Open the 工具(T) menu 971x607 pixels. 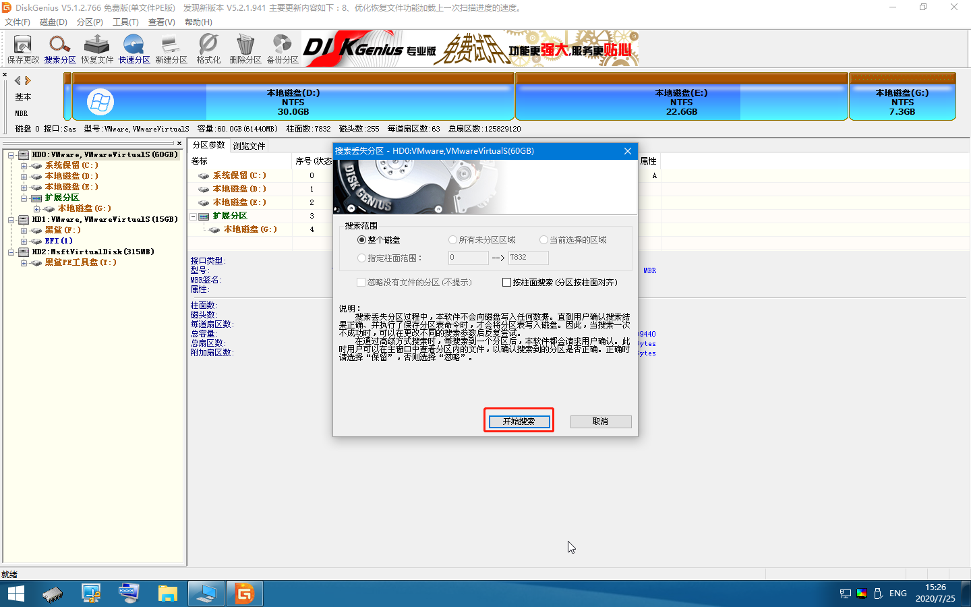pos(125,22)
